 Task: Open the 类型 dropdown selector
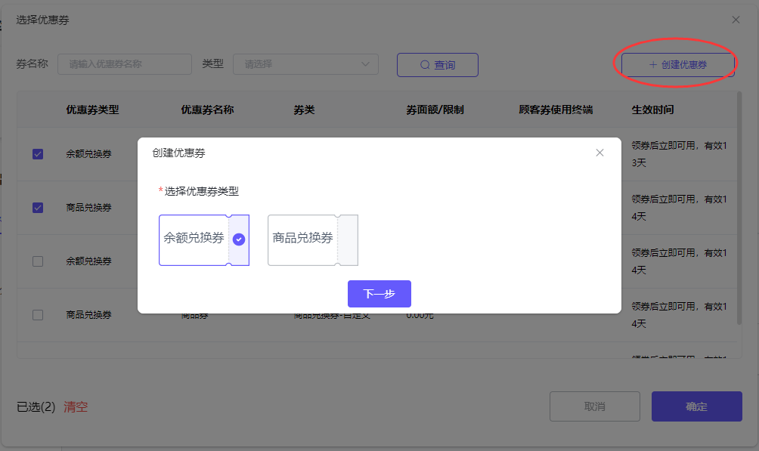[x=305, y=64]
